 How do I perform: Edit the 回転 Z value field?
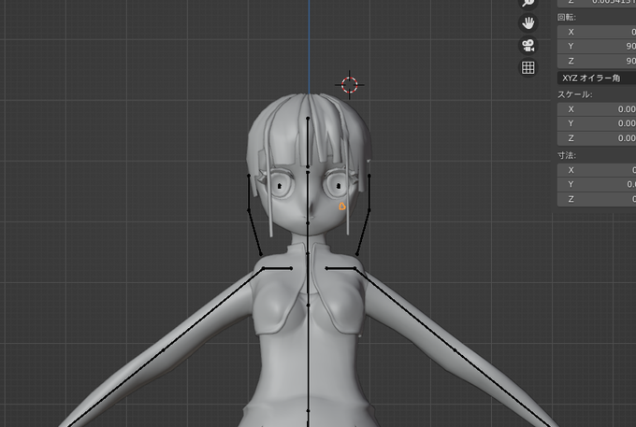pos(597,61)
